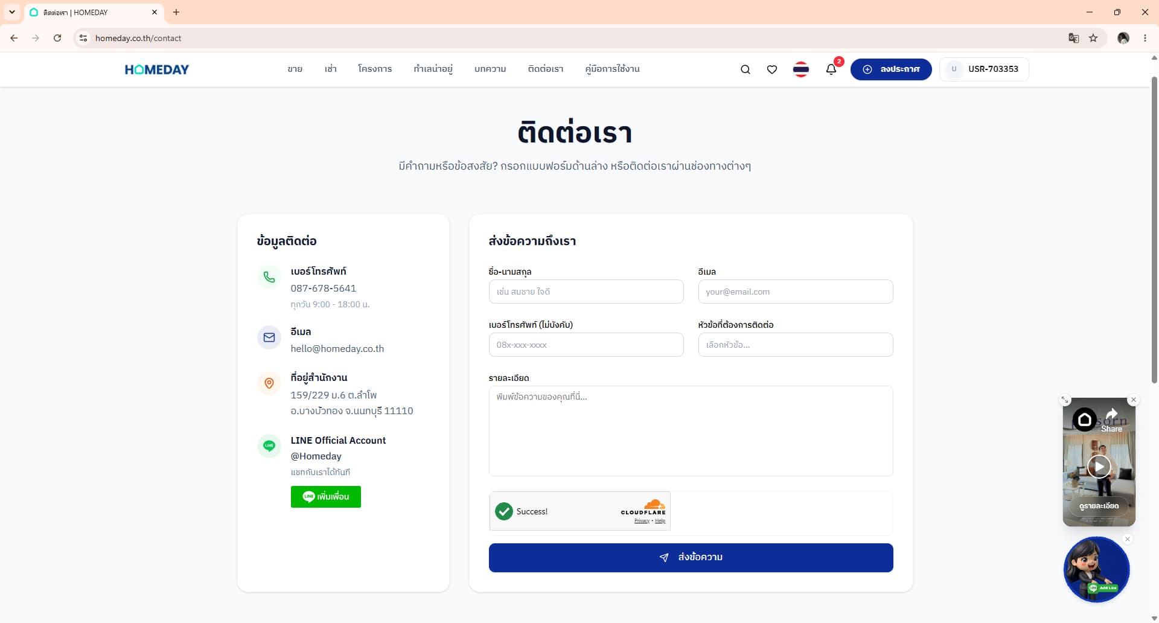Click the house logo on the video widget
Screen dimensions: 1159x623
[x=1084, y=420]
